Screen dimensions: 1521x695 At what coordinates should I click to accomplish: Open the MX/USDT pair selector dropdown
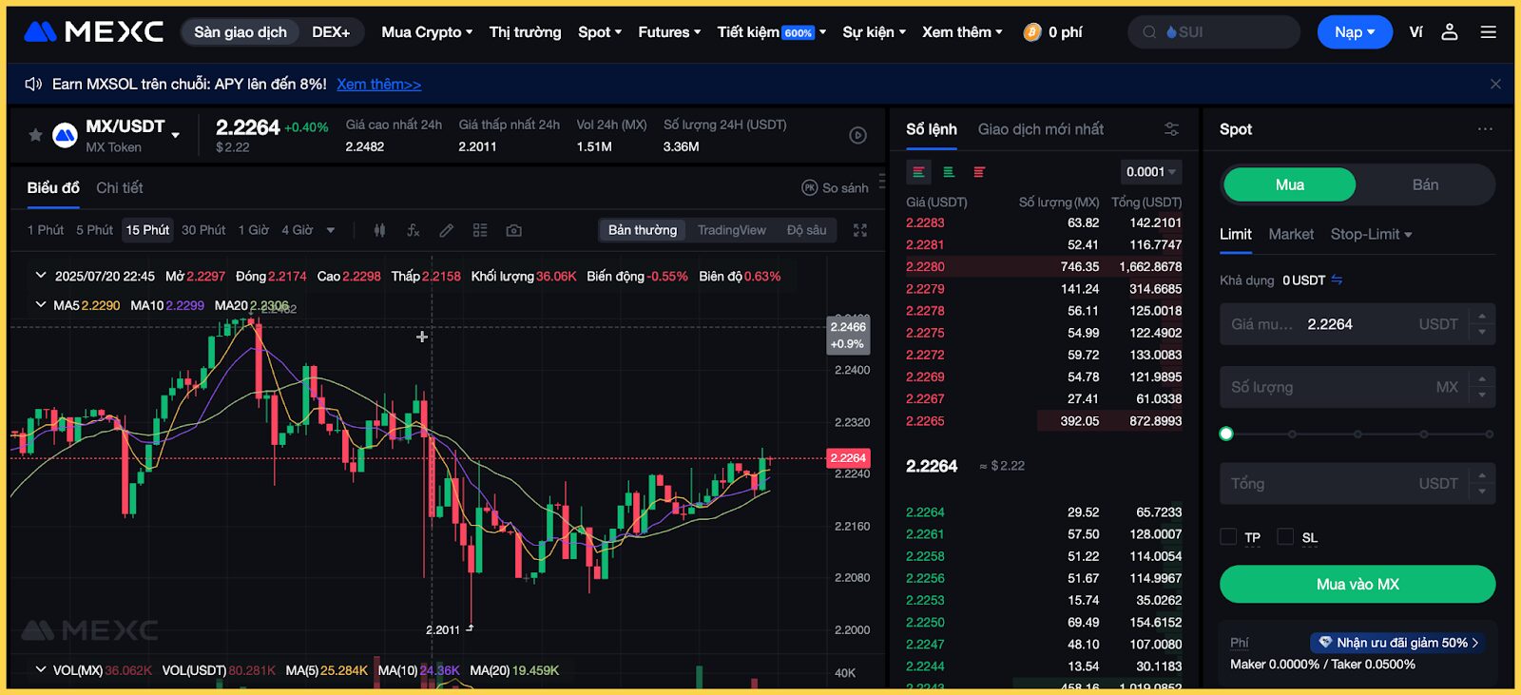176,135
